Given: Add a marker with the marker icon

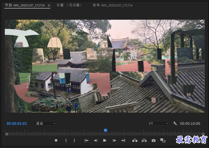Looking at the screenshot, I should (x=56, y=140).
